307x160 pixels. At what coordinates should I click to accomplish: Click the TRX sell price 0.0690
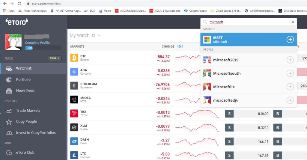(263, 114)
